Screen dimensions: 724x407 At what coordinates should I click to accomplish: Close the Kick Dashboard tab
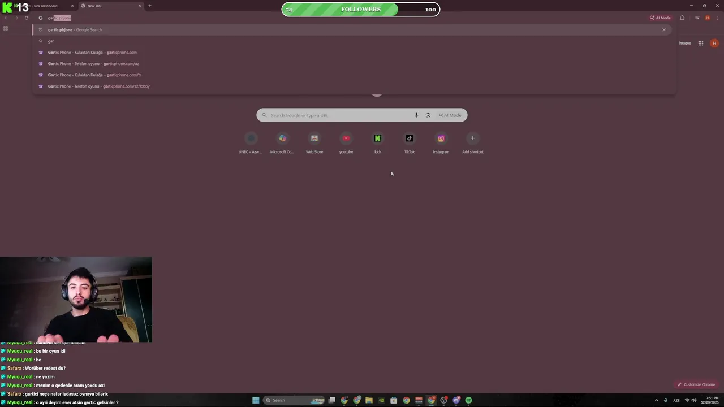click(x=72, y=6)
